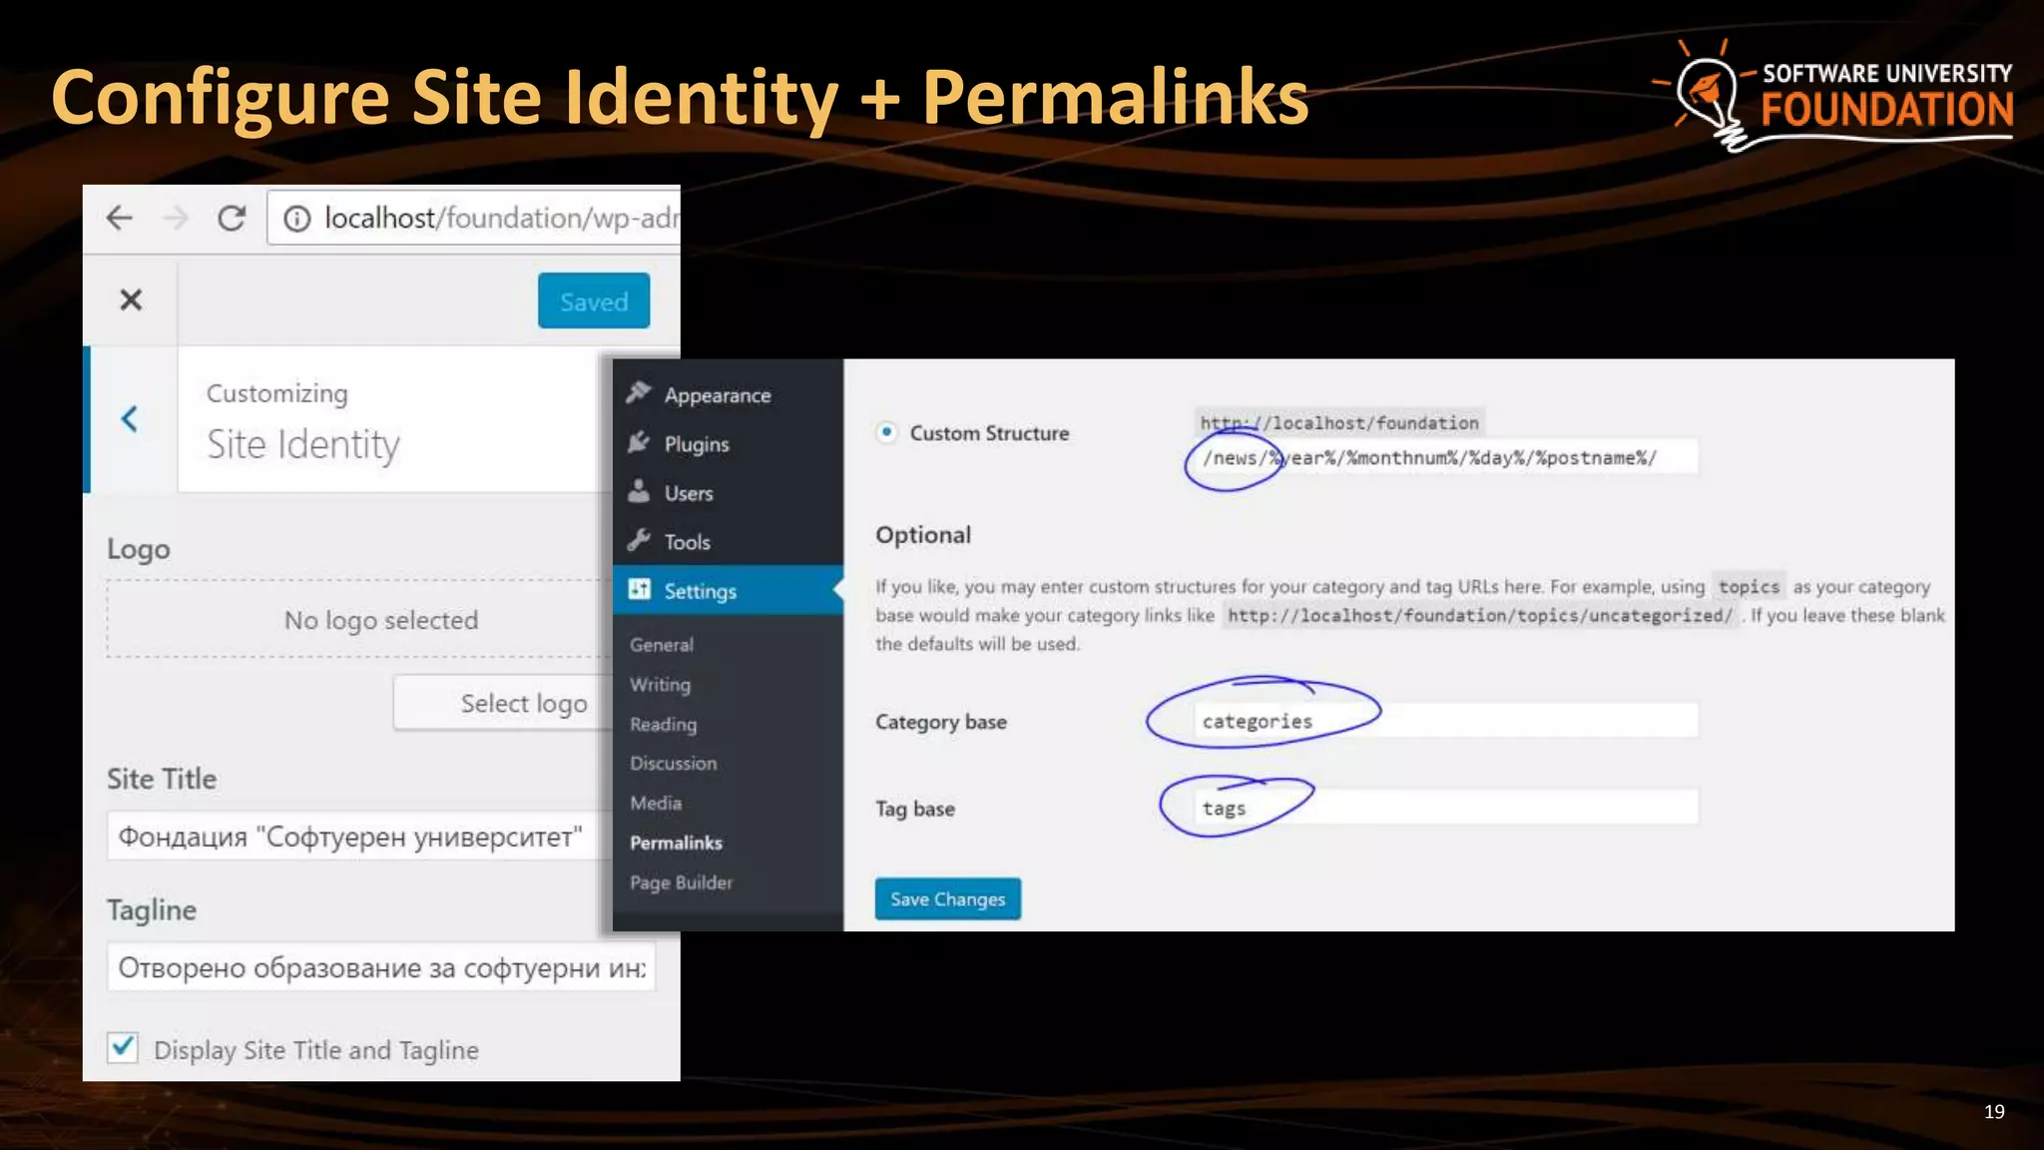Click the No logo selected placeholder
Screen dimensions: 2044x1150
359,619
